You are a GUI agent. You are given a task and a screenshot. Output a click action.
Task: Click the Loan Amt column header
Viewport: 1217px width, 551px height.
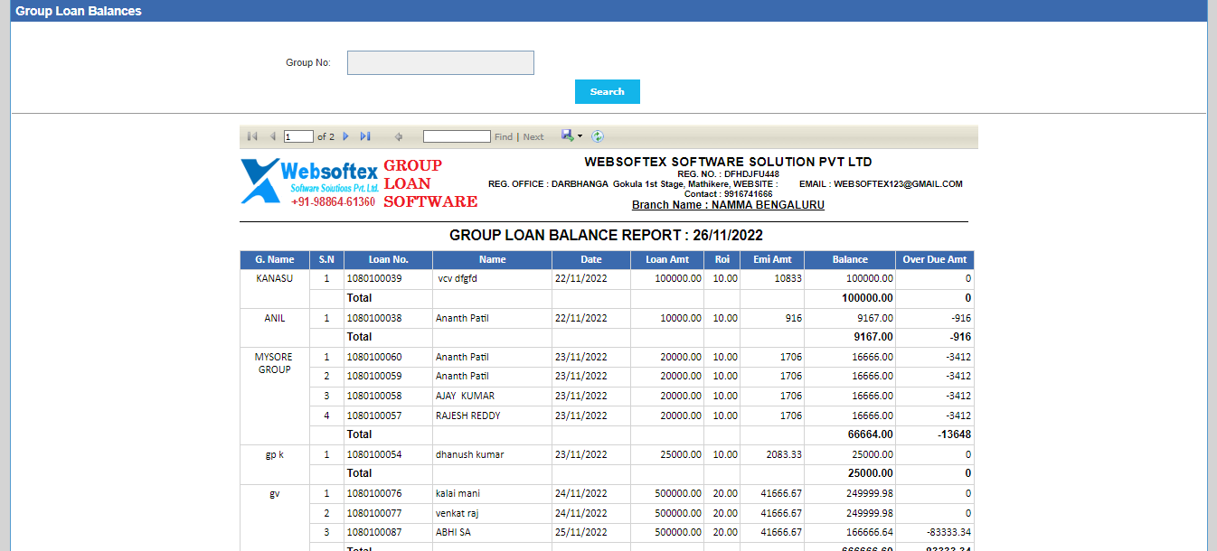point(667,259)
